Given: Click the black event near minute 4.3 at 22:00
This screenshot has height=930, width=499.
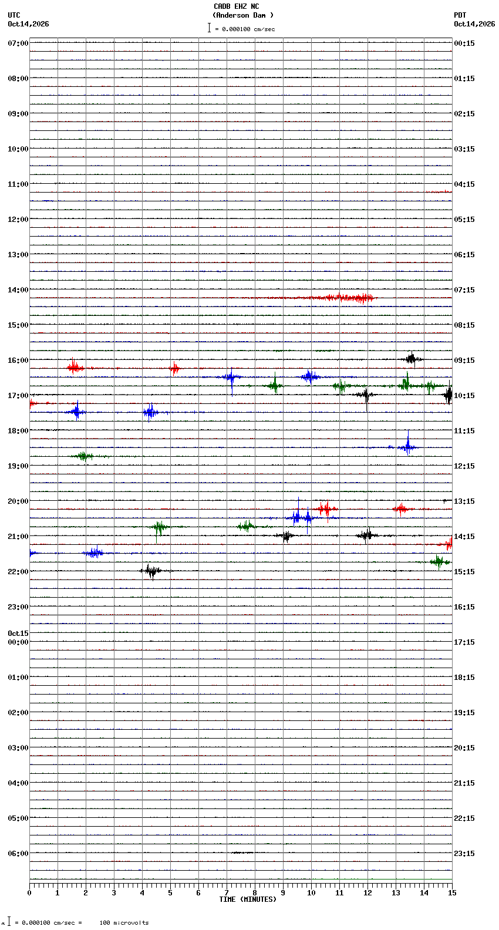Looking at the screenshot, I should click(152, 571).
